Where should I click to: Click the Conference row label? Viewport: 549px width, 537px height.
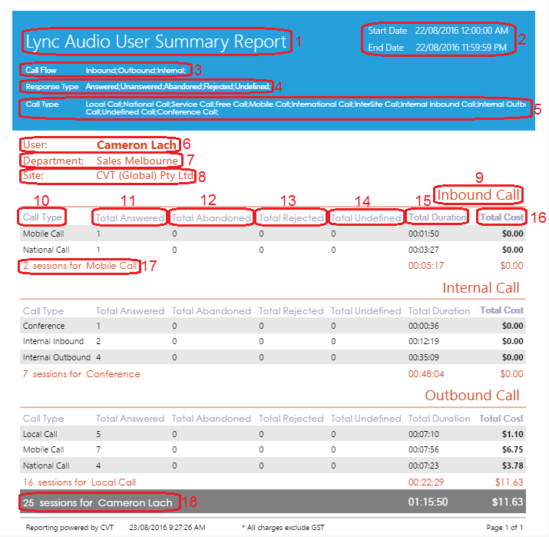click(x=44, y=326)
